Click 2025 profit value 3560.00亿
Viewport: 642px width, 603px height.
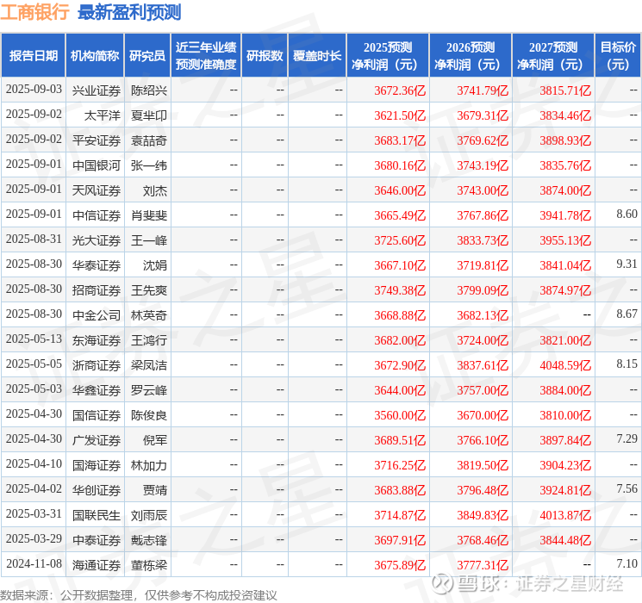pos(400,415)
